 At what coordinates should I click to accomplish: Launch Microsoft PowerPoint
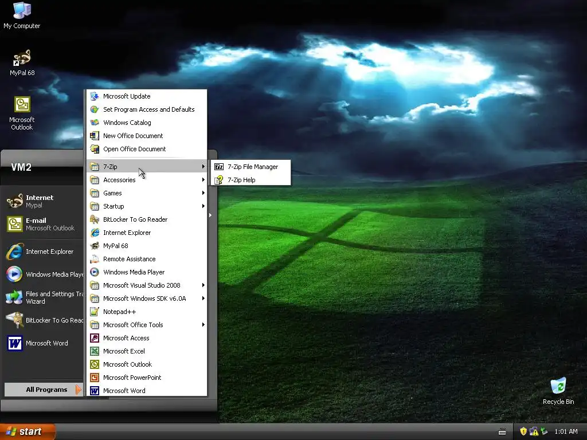[147, 378]
